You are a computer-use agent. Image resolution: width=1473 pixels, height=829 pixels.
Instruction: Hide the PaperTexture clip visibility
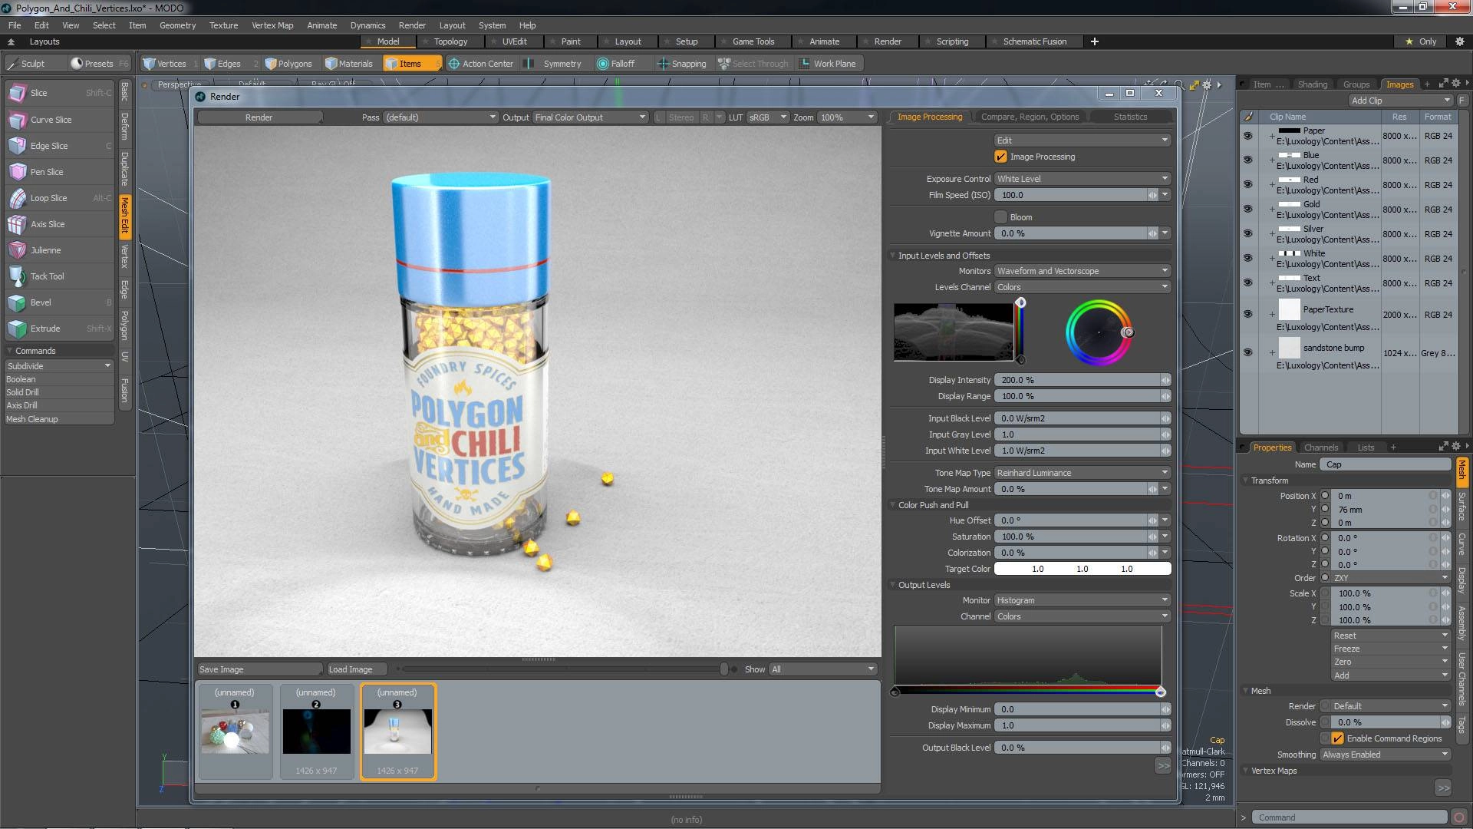(1248, 314)
